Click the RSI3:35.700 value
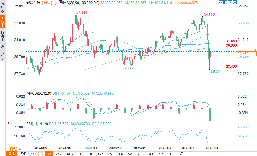This screenshot has height=156, width=257. (102, 124)
